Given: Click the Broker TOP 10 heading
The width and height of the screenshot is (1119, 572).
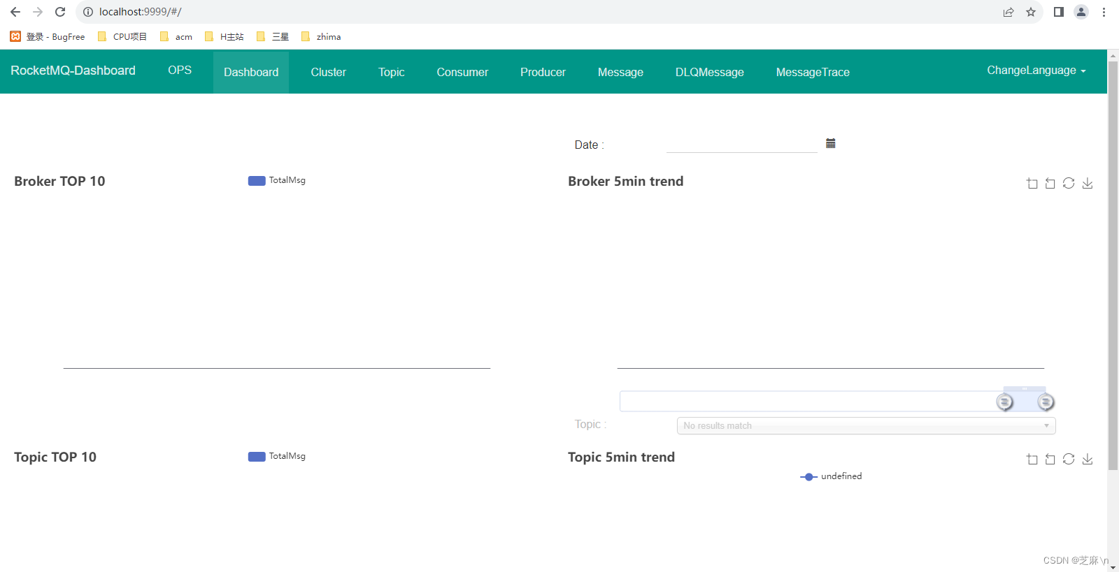Looking at the screenshot, I should (59, 181).
